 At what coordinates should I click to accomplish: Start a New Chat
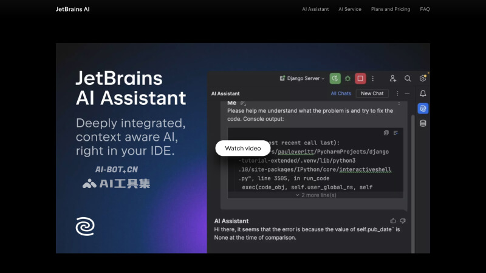(372, 93)
